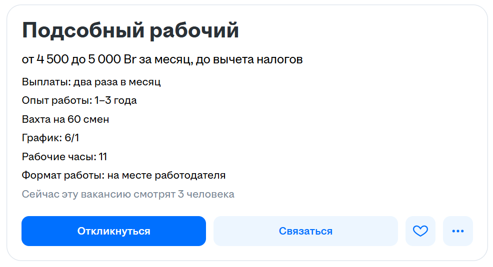This screenshot has height=267, width=493.
Task: Open more options three-dots menu
Action: 457,231
